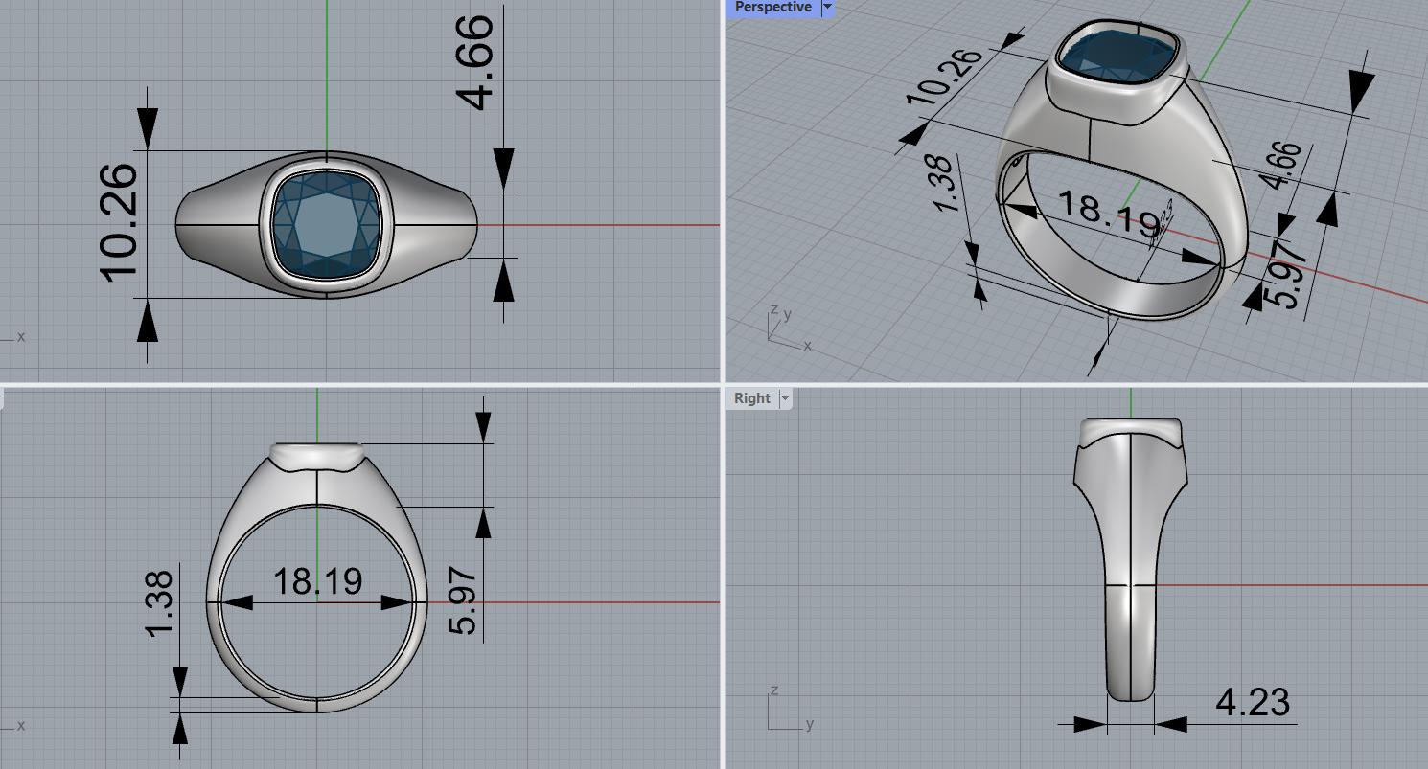Click the 4.66 dimension in Perspective viewport
Viewport: 1428px width, 769px height.
pos(1285,166)
